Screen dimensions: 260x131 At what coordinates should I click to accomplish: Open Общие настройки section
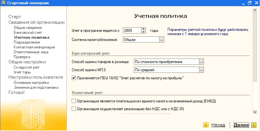(x=27, y=62)
